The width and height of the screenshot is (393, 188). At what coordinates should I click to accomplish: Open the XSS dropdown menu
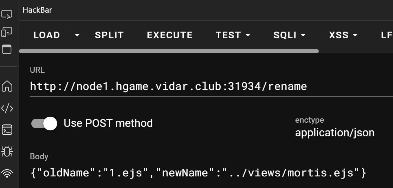(x=343, y=35)
